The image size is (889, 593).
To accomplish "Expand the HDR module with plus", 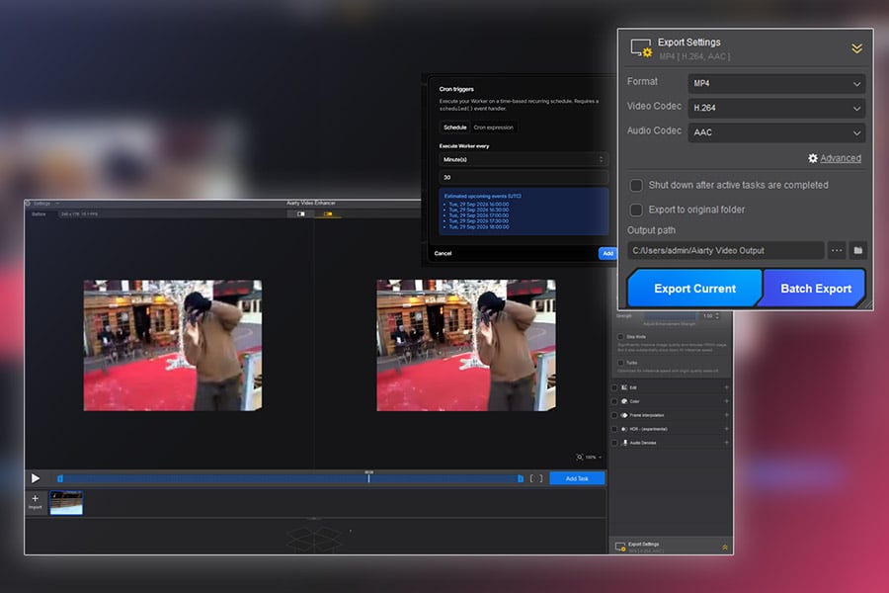I will pos(726,429).
